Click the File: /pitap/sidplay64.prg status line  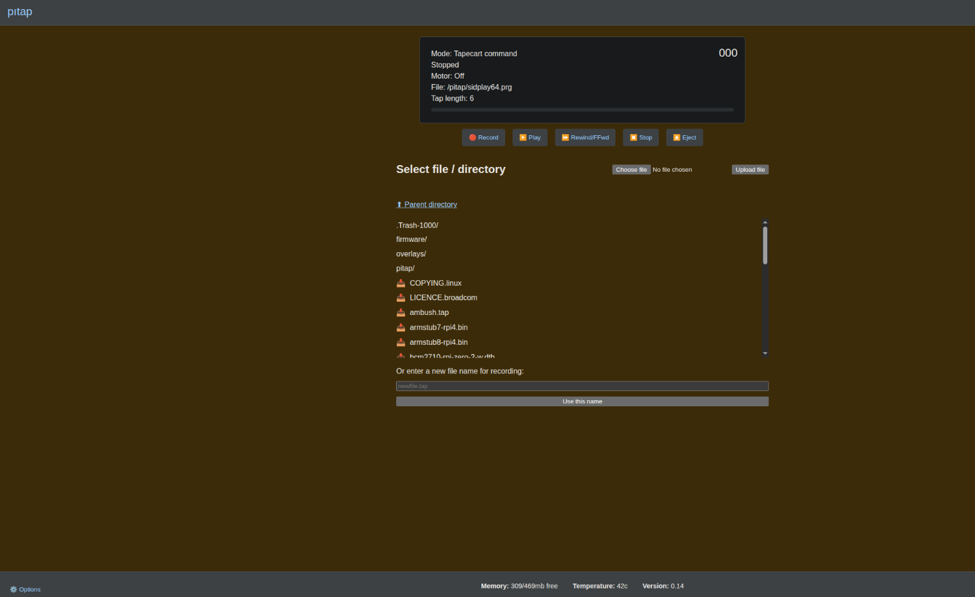pyautogui.click(x=472, y=87)
